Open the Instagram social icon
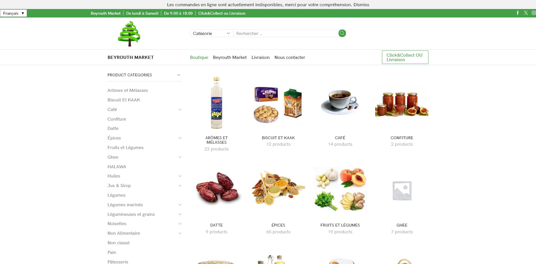 tap(533, 13)
